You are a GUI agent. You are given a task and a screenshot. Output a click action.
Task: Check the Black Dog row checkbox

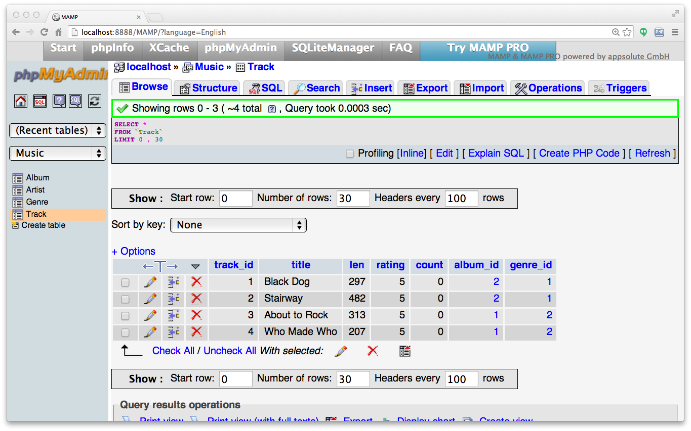click(125, 282)
